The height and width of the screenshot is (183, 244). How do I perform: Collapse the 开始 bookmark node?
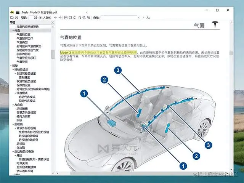(15, 156)
